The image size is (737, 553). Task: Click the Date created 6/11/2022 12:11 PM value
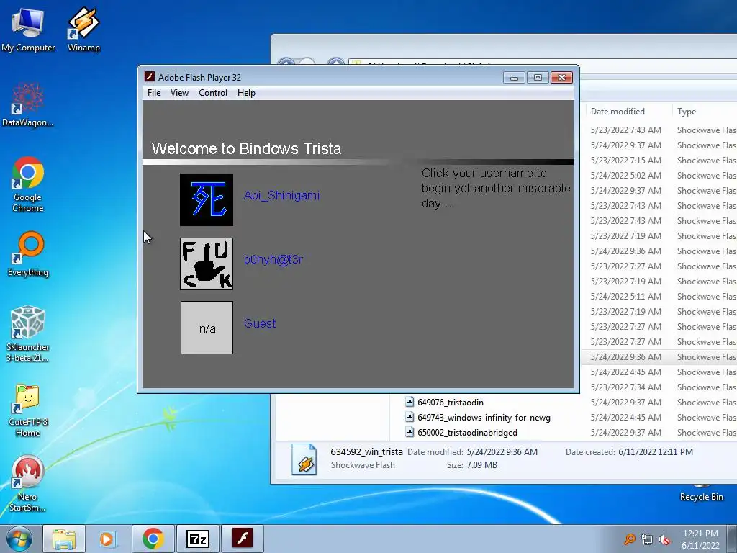pyautogui.click(x=656, y=452)
